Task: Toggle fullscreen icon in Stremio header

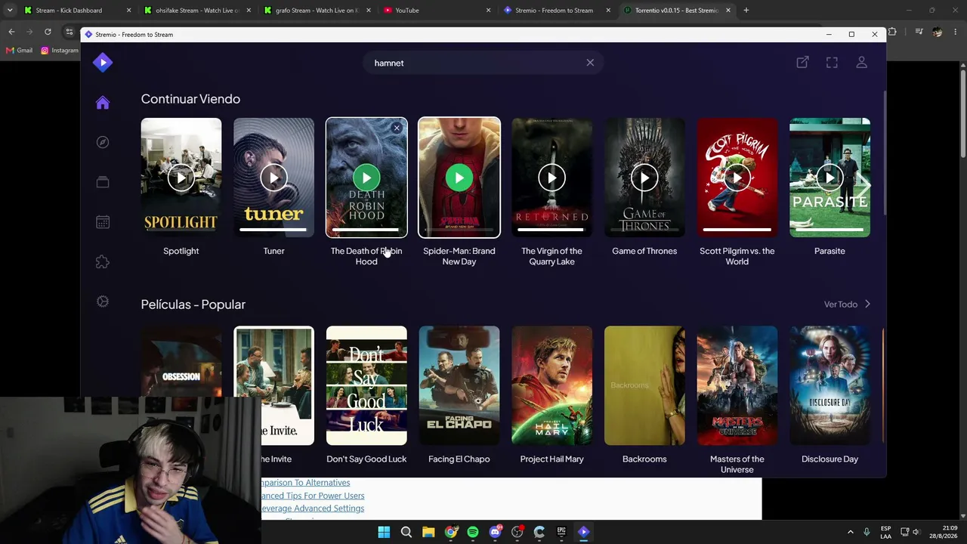Action: (832, 63)
